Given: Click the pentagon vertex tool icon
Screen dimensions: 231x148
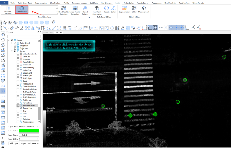Looking at the screenshot, I should (x=112, y=28).
